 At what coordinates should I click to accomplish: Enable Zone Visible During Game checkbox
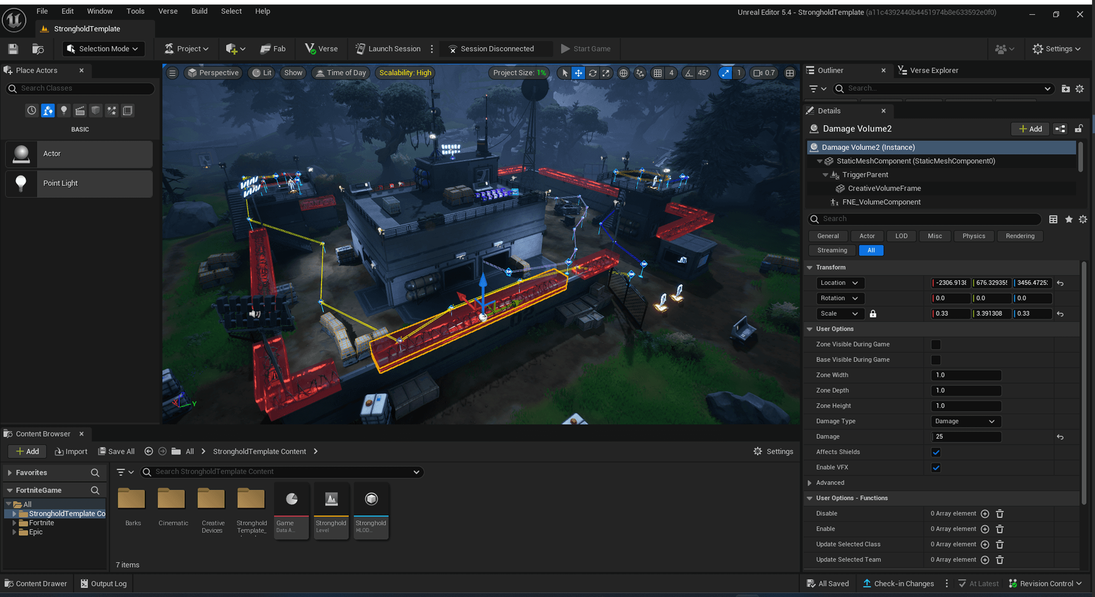click(936, 345)
